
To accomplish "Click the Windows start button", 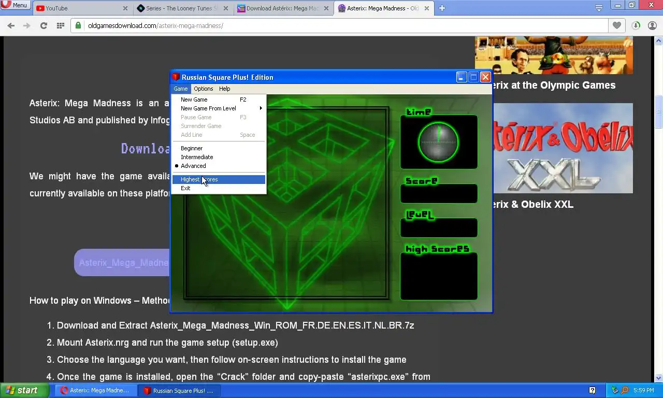I will 24,391.
